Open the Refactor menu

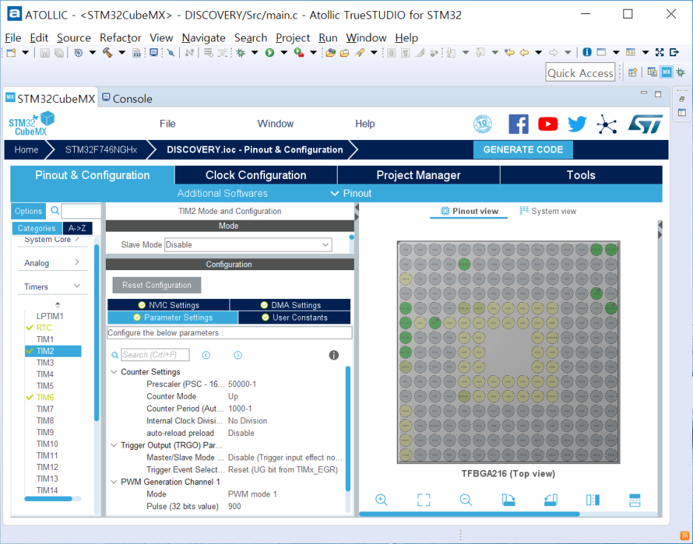(120, 38)
